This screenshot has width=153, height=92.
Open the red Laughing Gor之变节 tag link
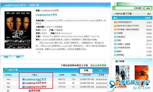tap(50, 10)
